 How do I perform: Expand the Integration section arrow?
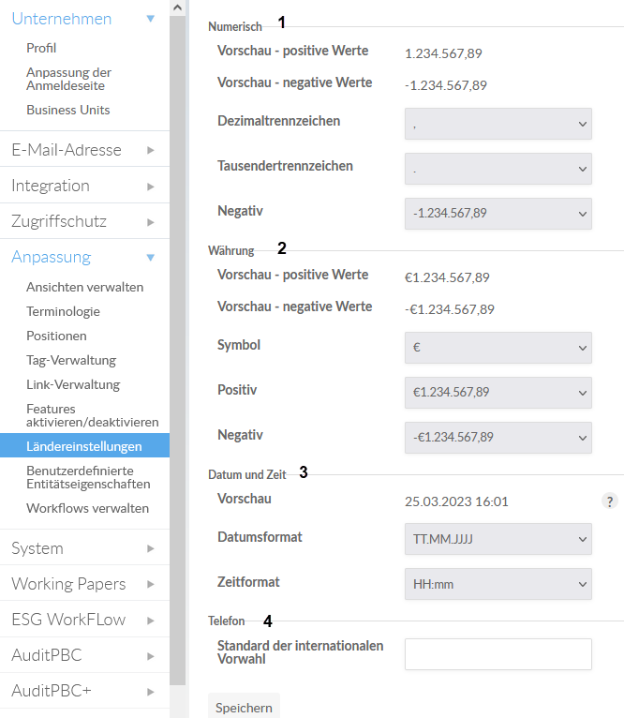point(150,187)
